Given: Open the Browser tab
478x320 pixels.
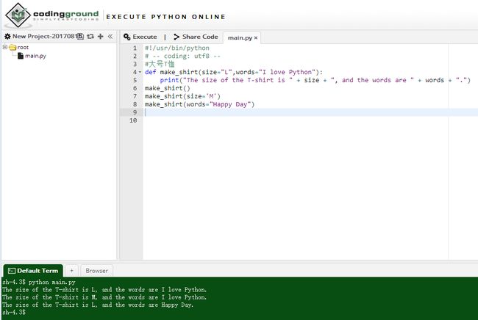Looking at the screenshot, I should (96, 271).
